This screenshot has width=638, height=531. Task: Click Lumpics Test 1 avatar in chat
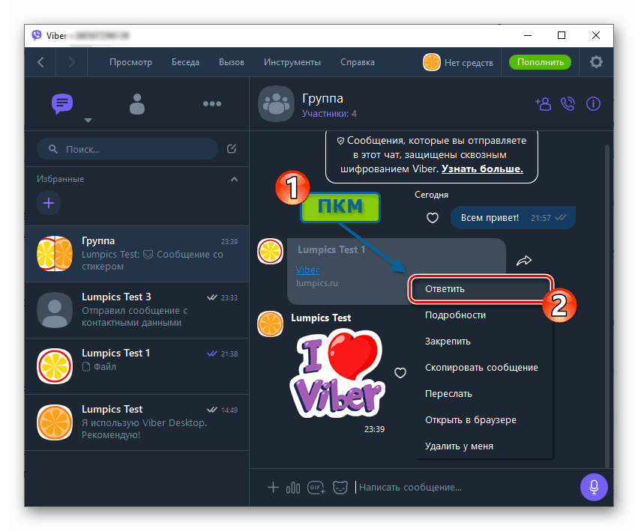270,251
